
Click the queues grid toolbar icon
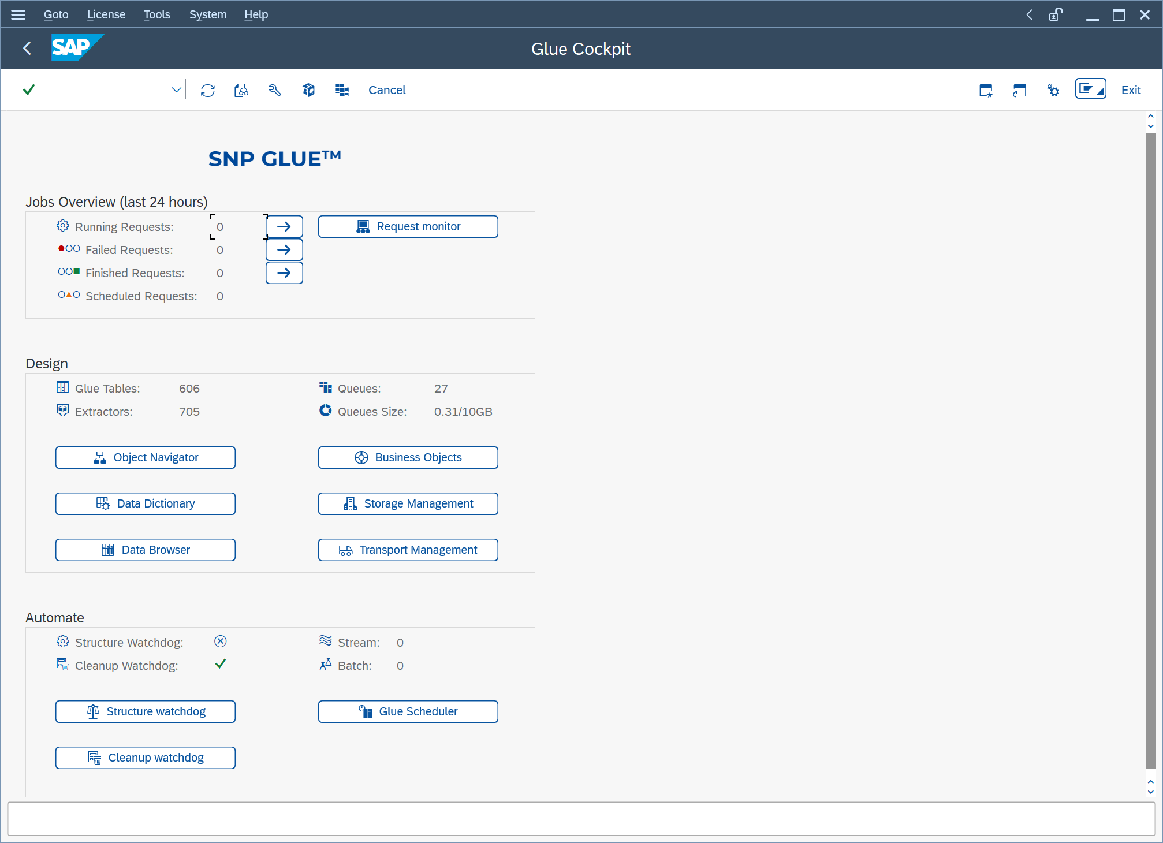tap(342, 90)
